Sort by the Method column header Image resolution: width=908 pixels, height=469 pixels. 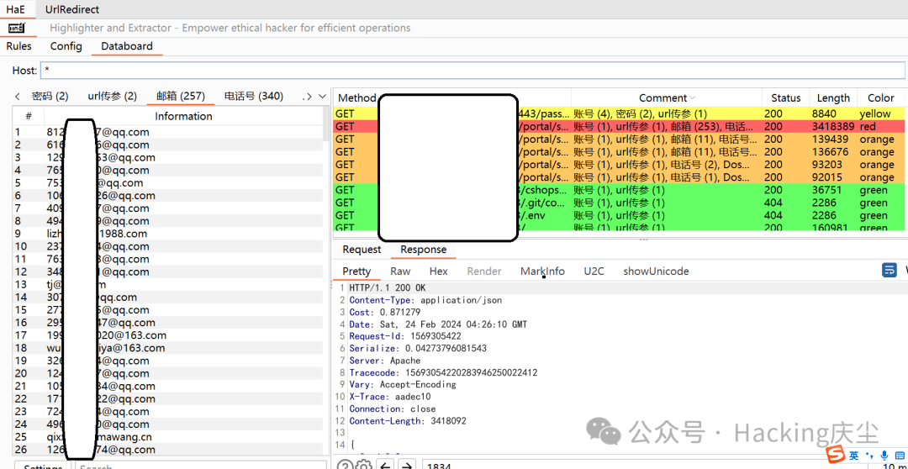tap(356, 97)
